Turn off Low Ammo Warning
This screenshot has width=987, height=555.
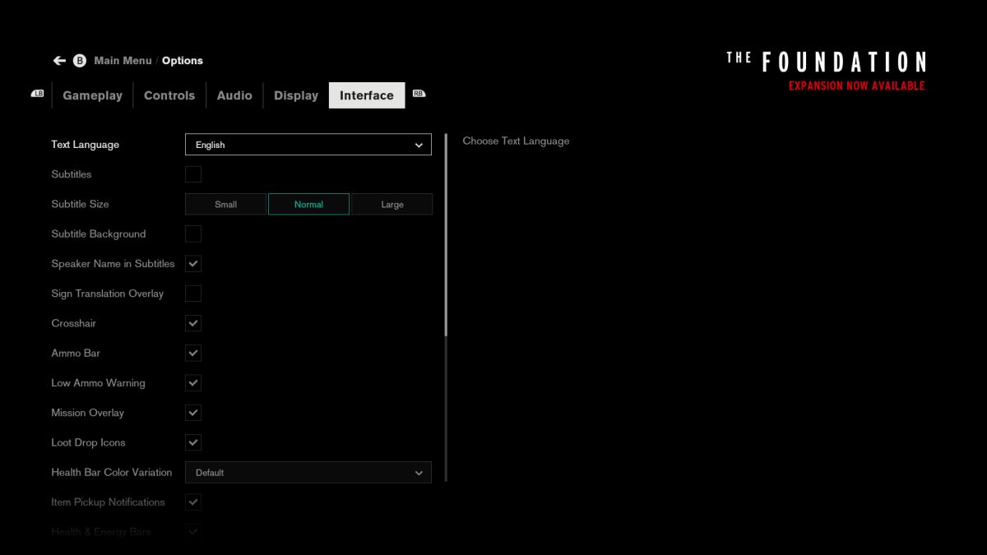193,383
